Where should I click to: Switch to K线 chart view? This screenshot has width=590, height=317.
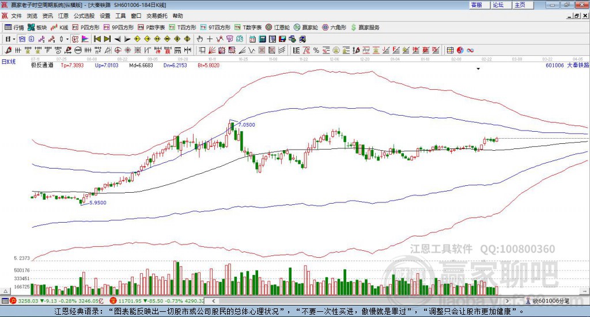click(x=59, y=28)
